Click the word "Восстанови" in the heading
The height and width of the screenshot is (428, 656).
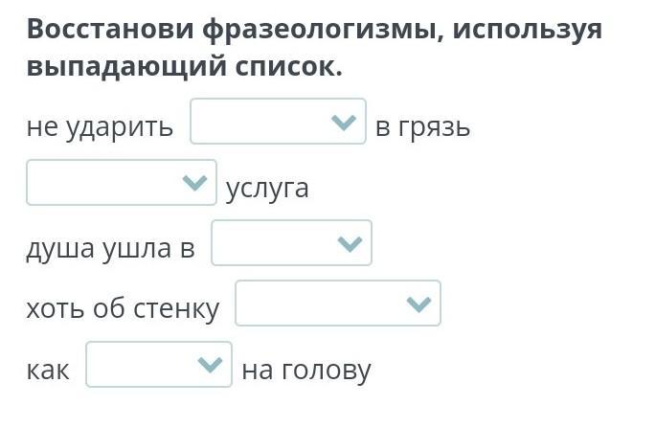point(109,30)
